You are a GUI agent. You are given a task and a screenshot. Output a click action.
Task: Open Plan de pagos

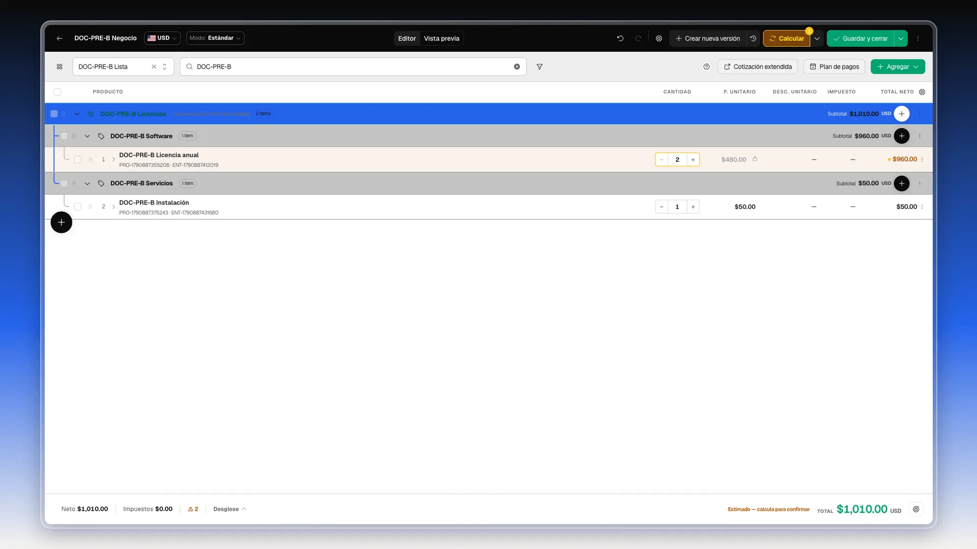click(x=834, y=67)
